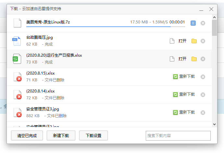This screenshot has height=153, width=224.
Task: Click 打开 for 台政鹏高压.jpg
Action: 182,41
